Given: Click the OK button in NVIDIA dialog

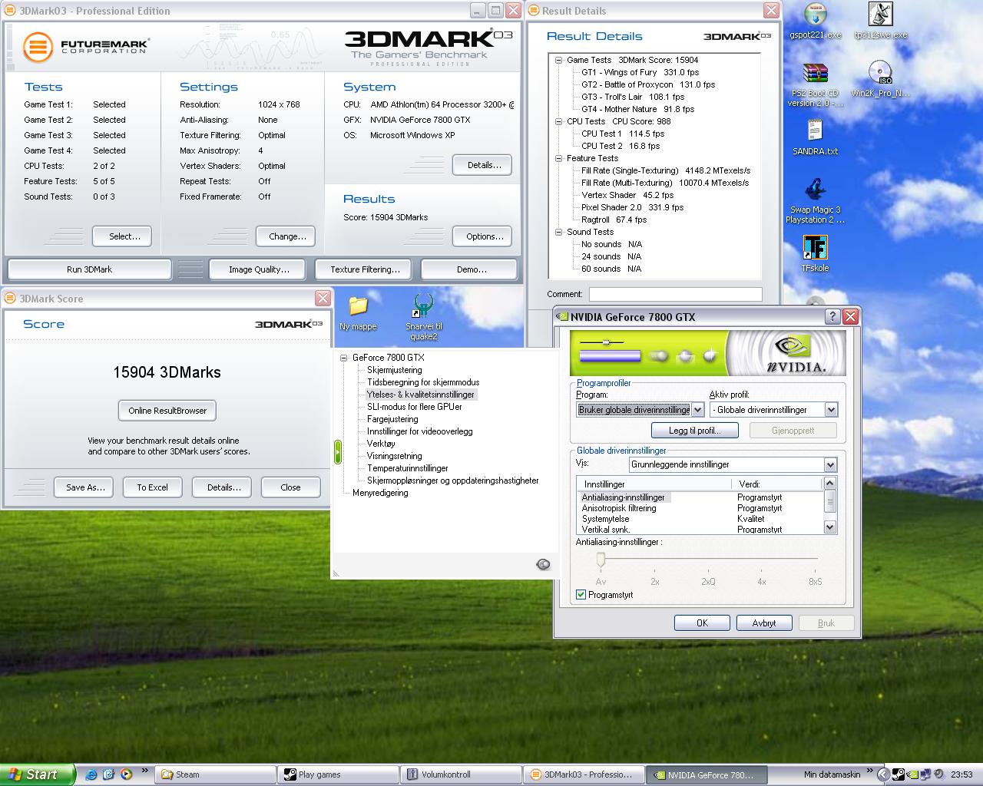Looking at the screenshot, I should (x=702, y=623).
